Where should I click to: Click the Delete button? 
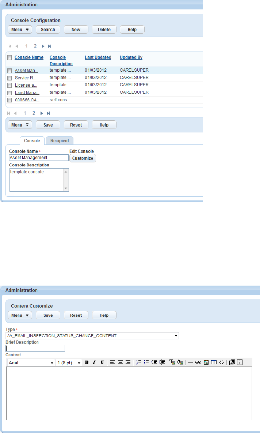pyautogui.click(x=104, y=30)
